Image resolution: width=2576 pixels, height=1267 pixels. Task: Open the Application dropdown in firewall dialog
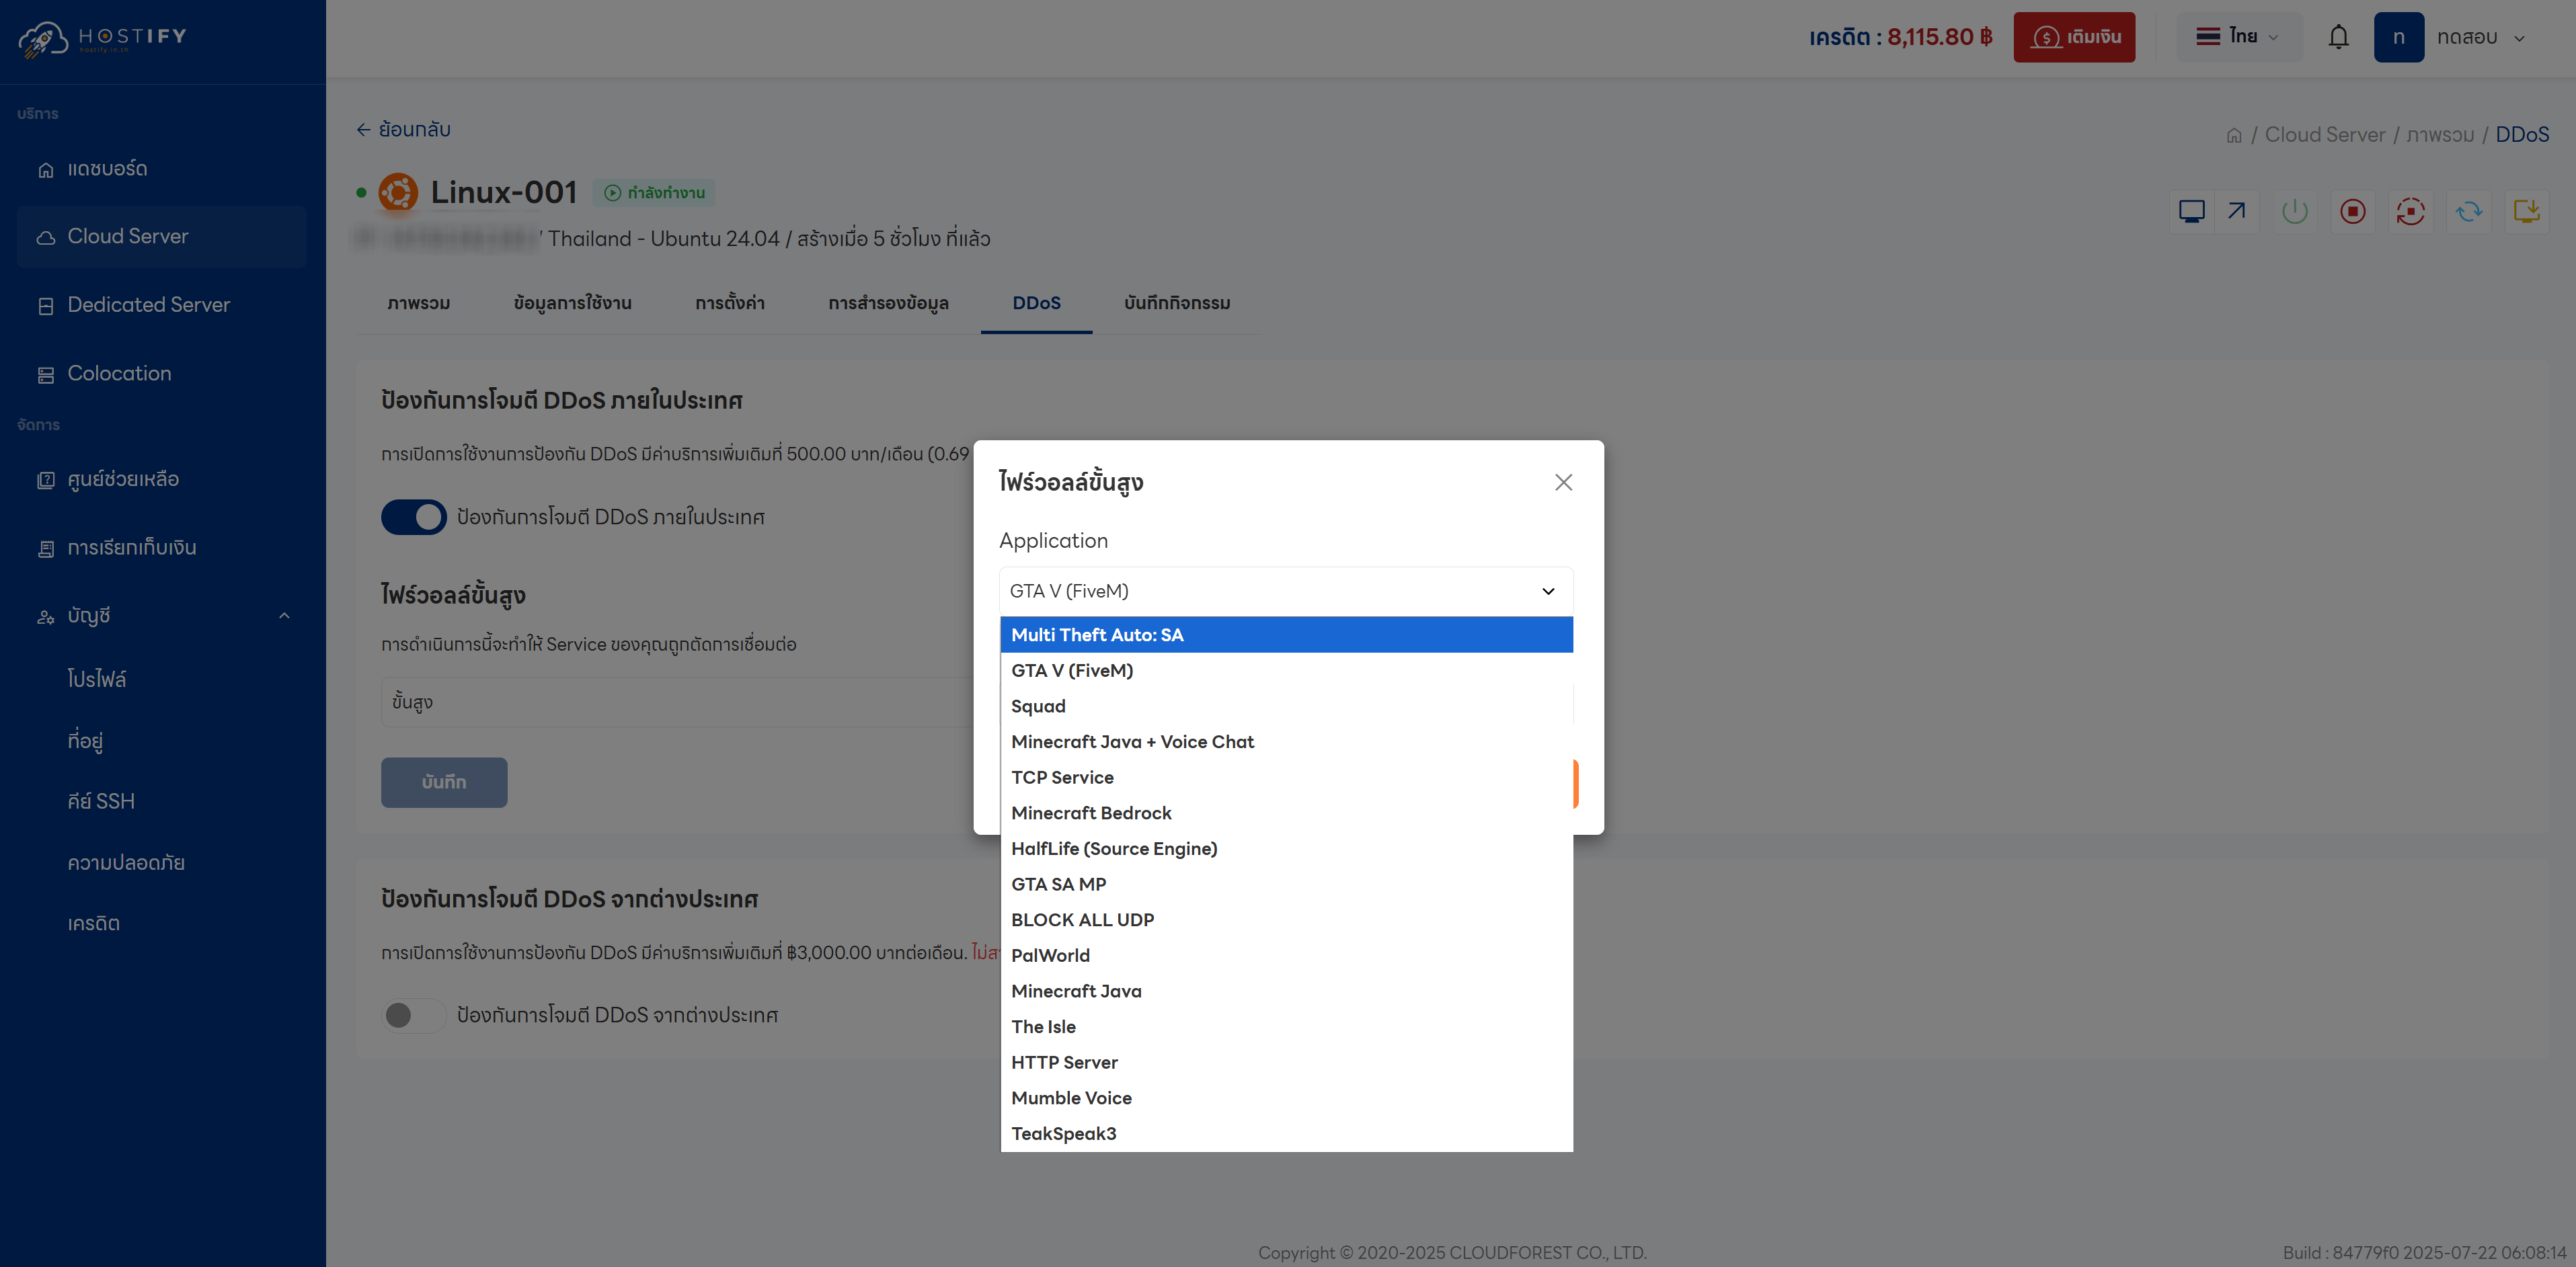pos(1285,591)
